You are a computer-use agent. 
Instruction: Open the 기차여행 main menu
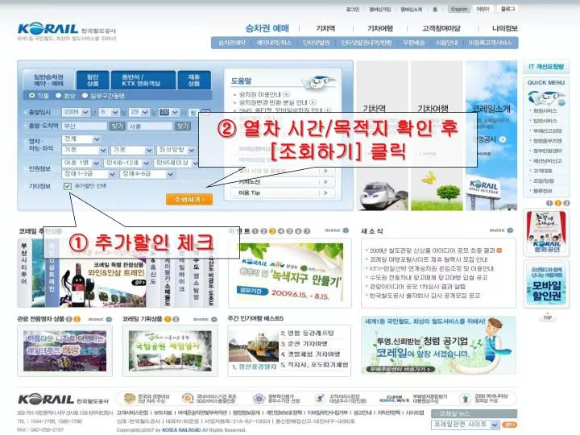(x=380, y=28)
